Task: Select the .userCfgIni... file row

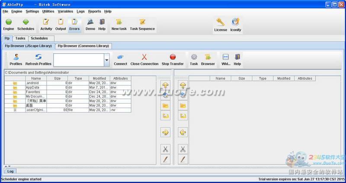Action: click(x=68, y=110)
